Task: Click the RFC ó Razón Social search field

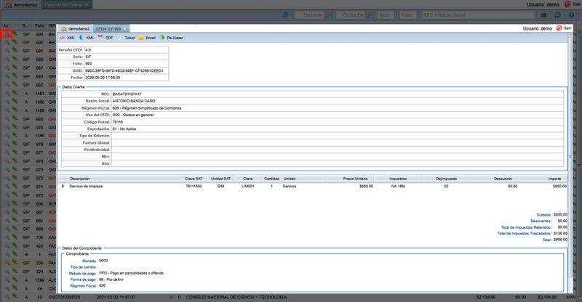Action: tap(478, 15)
